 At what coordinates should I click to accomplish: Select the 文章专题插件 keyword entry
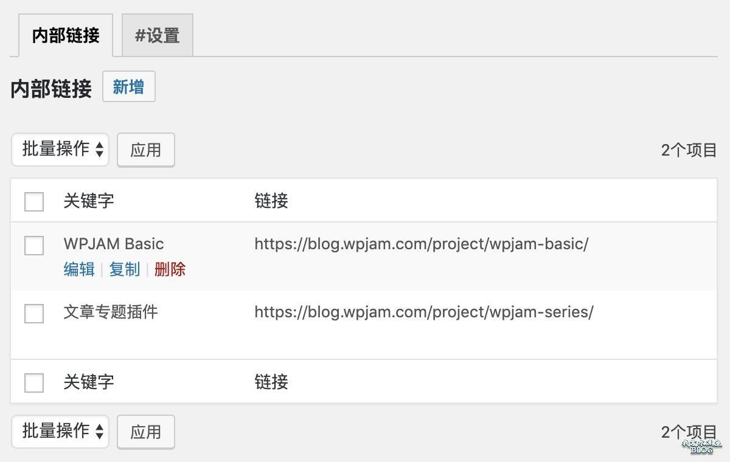click(110, 312)
